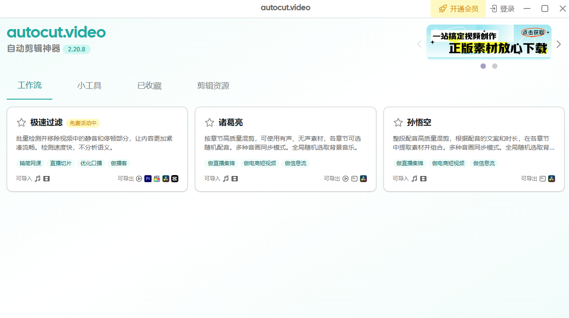Go to previous banner with left chevron
This screenshot has height=318, width=569.
click(x=419, y=44)
